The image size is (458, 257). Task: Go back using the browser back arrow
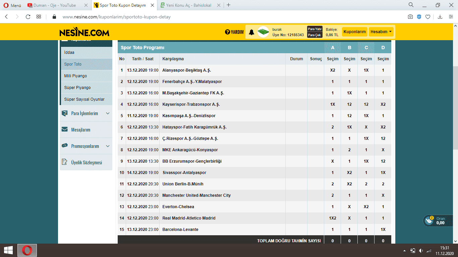tap(6, 17)
